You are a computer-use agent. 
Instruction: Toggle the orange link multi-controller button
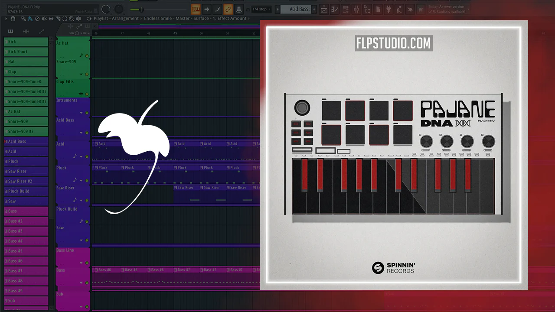228,9
